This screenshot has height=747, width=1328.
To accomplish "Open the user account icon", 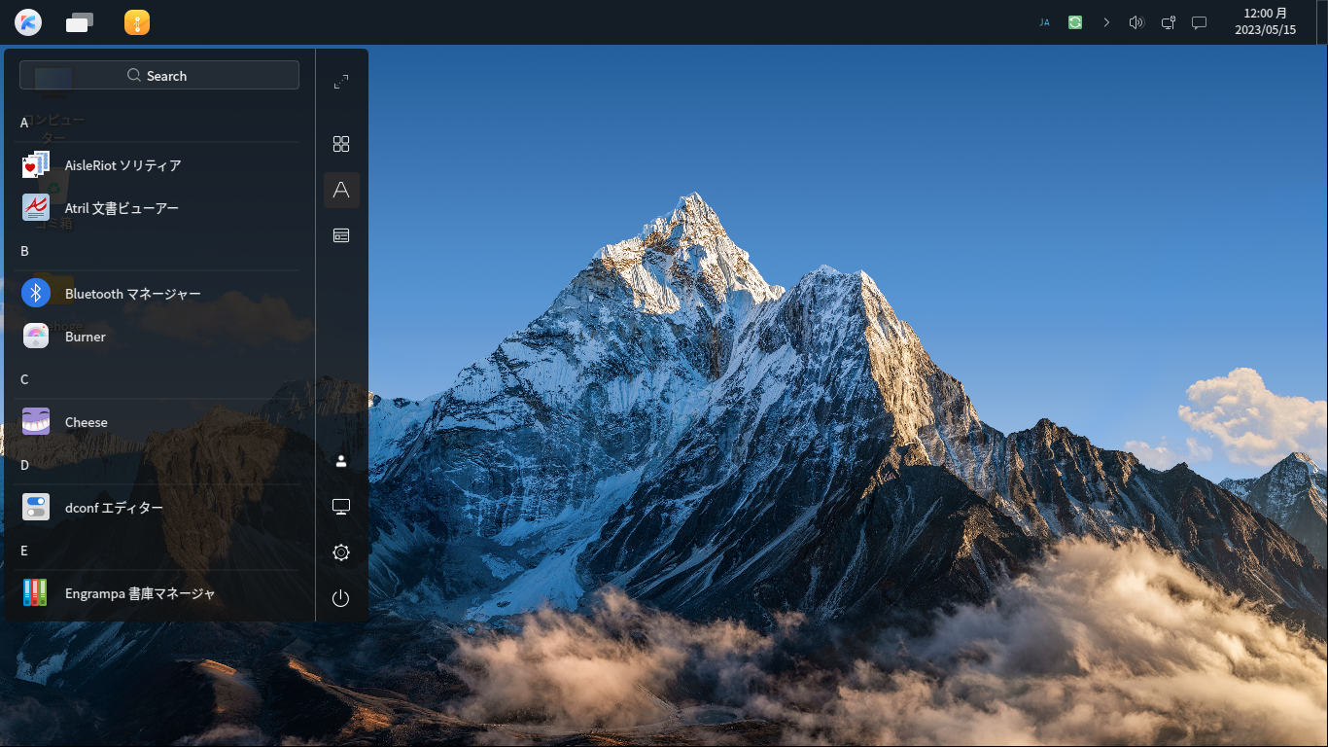I will click(x=341, y=461).
